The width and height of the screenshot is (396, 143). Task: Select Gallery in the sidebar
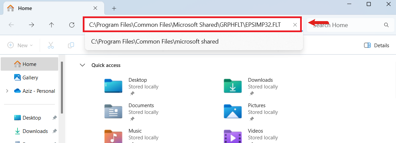(30, 77)
